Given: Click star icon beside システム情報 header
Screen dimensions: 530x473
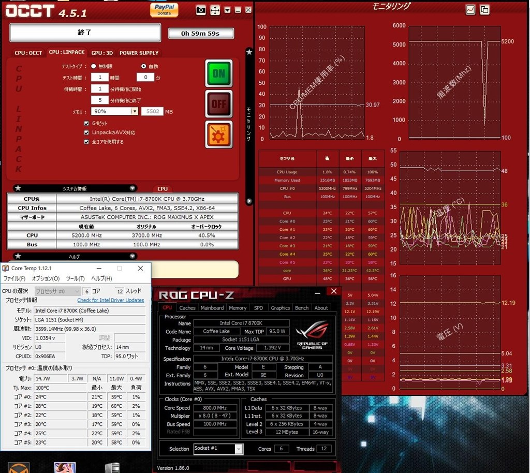Looking at the screenshot, I should point(18,188).
